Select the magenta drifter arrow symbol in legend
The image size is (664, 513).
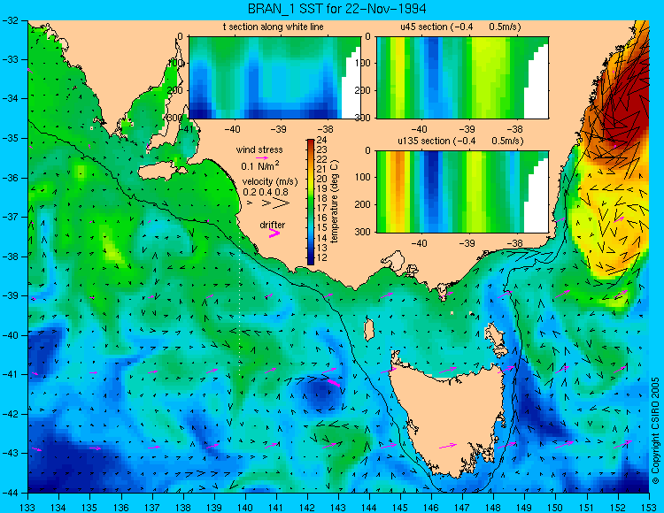pos(274,233)
